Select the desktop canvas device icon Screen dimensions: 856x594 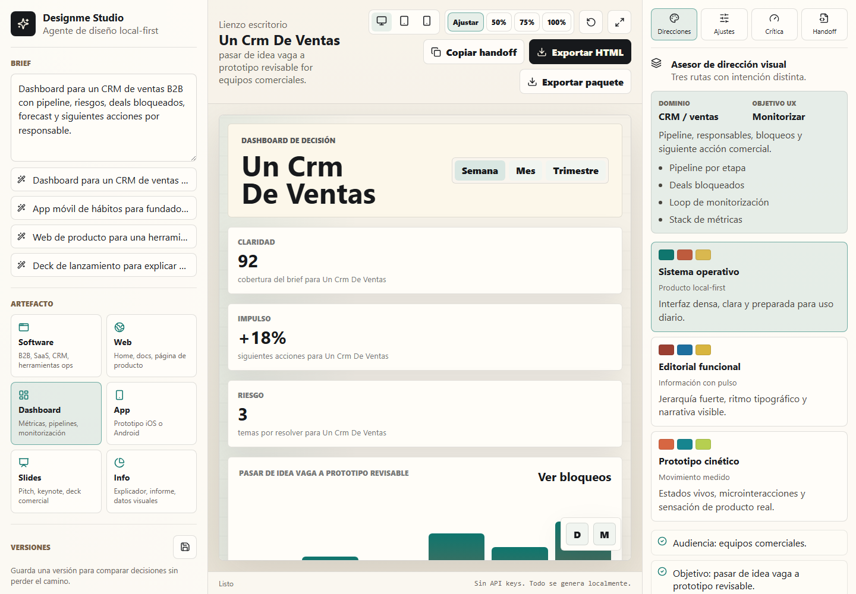coord(382,21)
